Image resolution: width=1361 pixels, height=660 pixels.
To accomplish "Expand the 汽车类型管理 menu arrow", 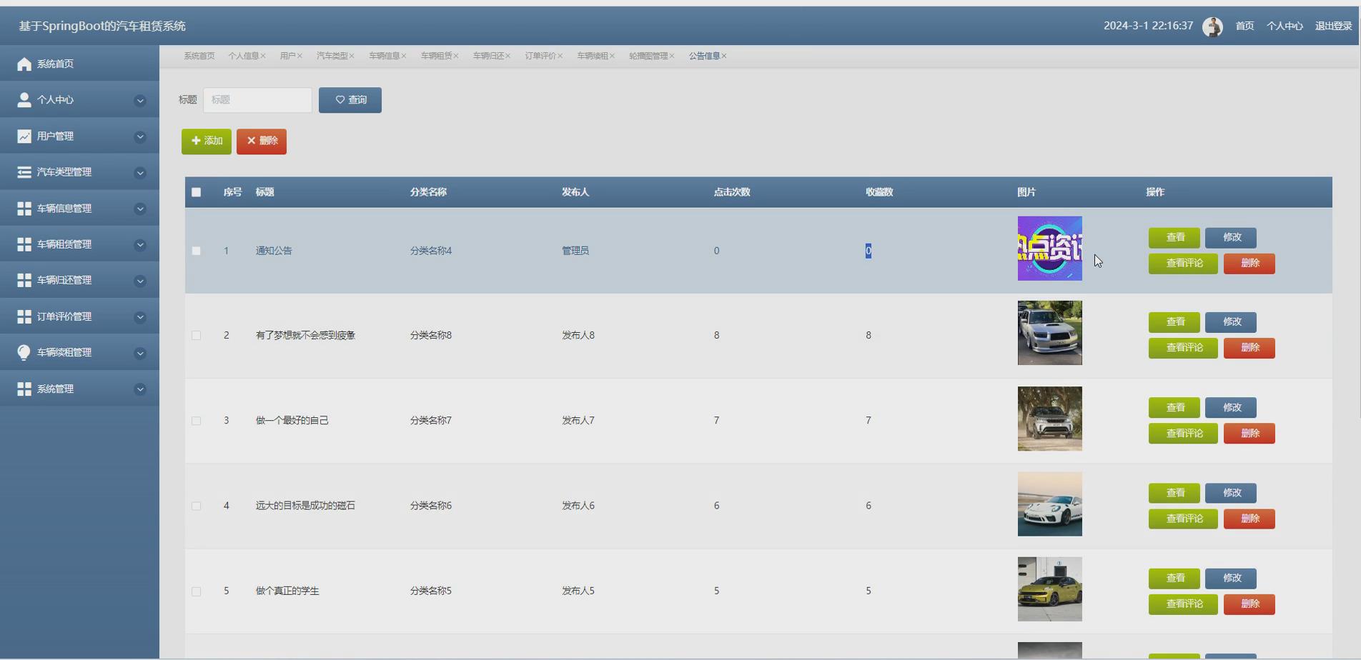I will (x=140, y=173).
